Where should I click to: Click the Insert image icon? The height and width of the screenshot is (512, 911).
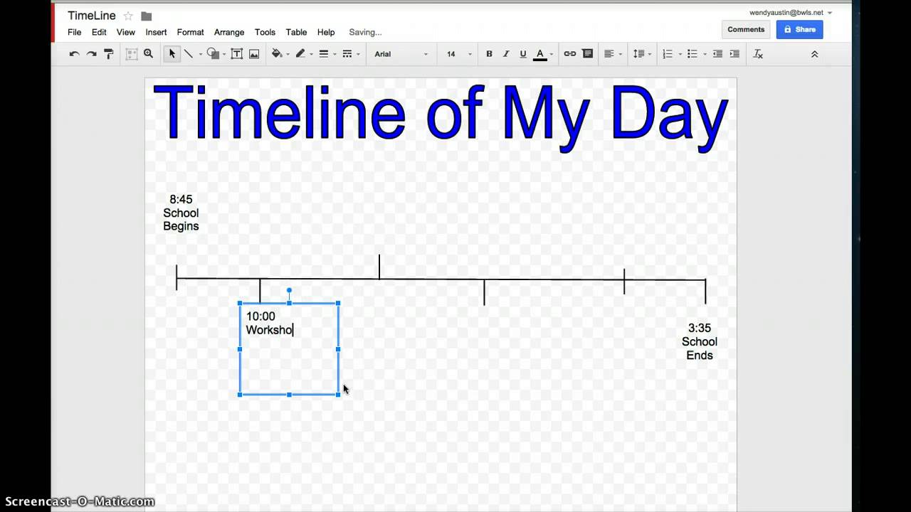point(254,53)
